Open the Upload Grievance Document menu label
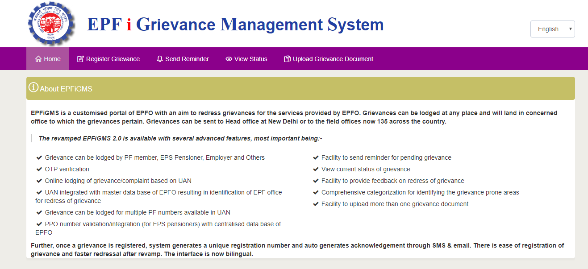The height and width of the screenshot is (269, 588). (333, 59)
